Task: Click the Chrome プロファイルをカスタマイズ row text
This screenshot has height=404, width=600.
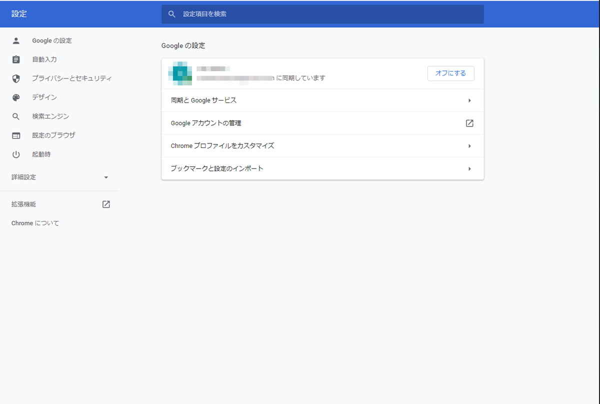Action: (222, 146)
